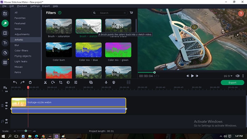Record video with webcam icon

pyautogui.click(x=114, y=82)
